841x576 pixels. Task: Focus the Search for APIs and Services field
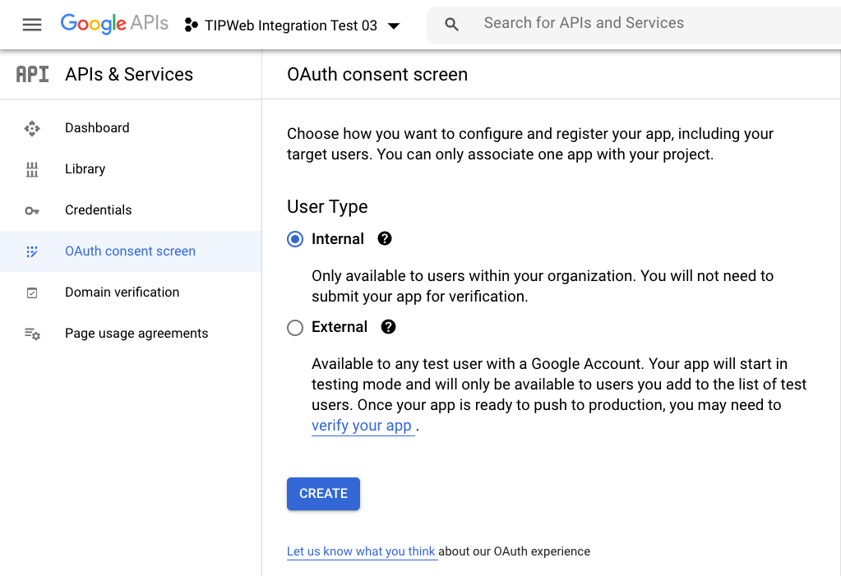[634, 25]
